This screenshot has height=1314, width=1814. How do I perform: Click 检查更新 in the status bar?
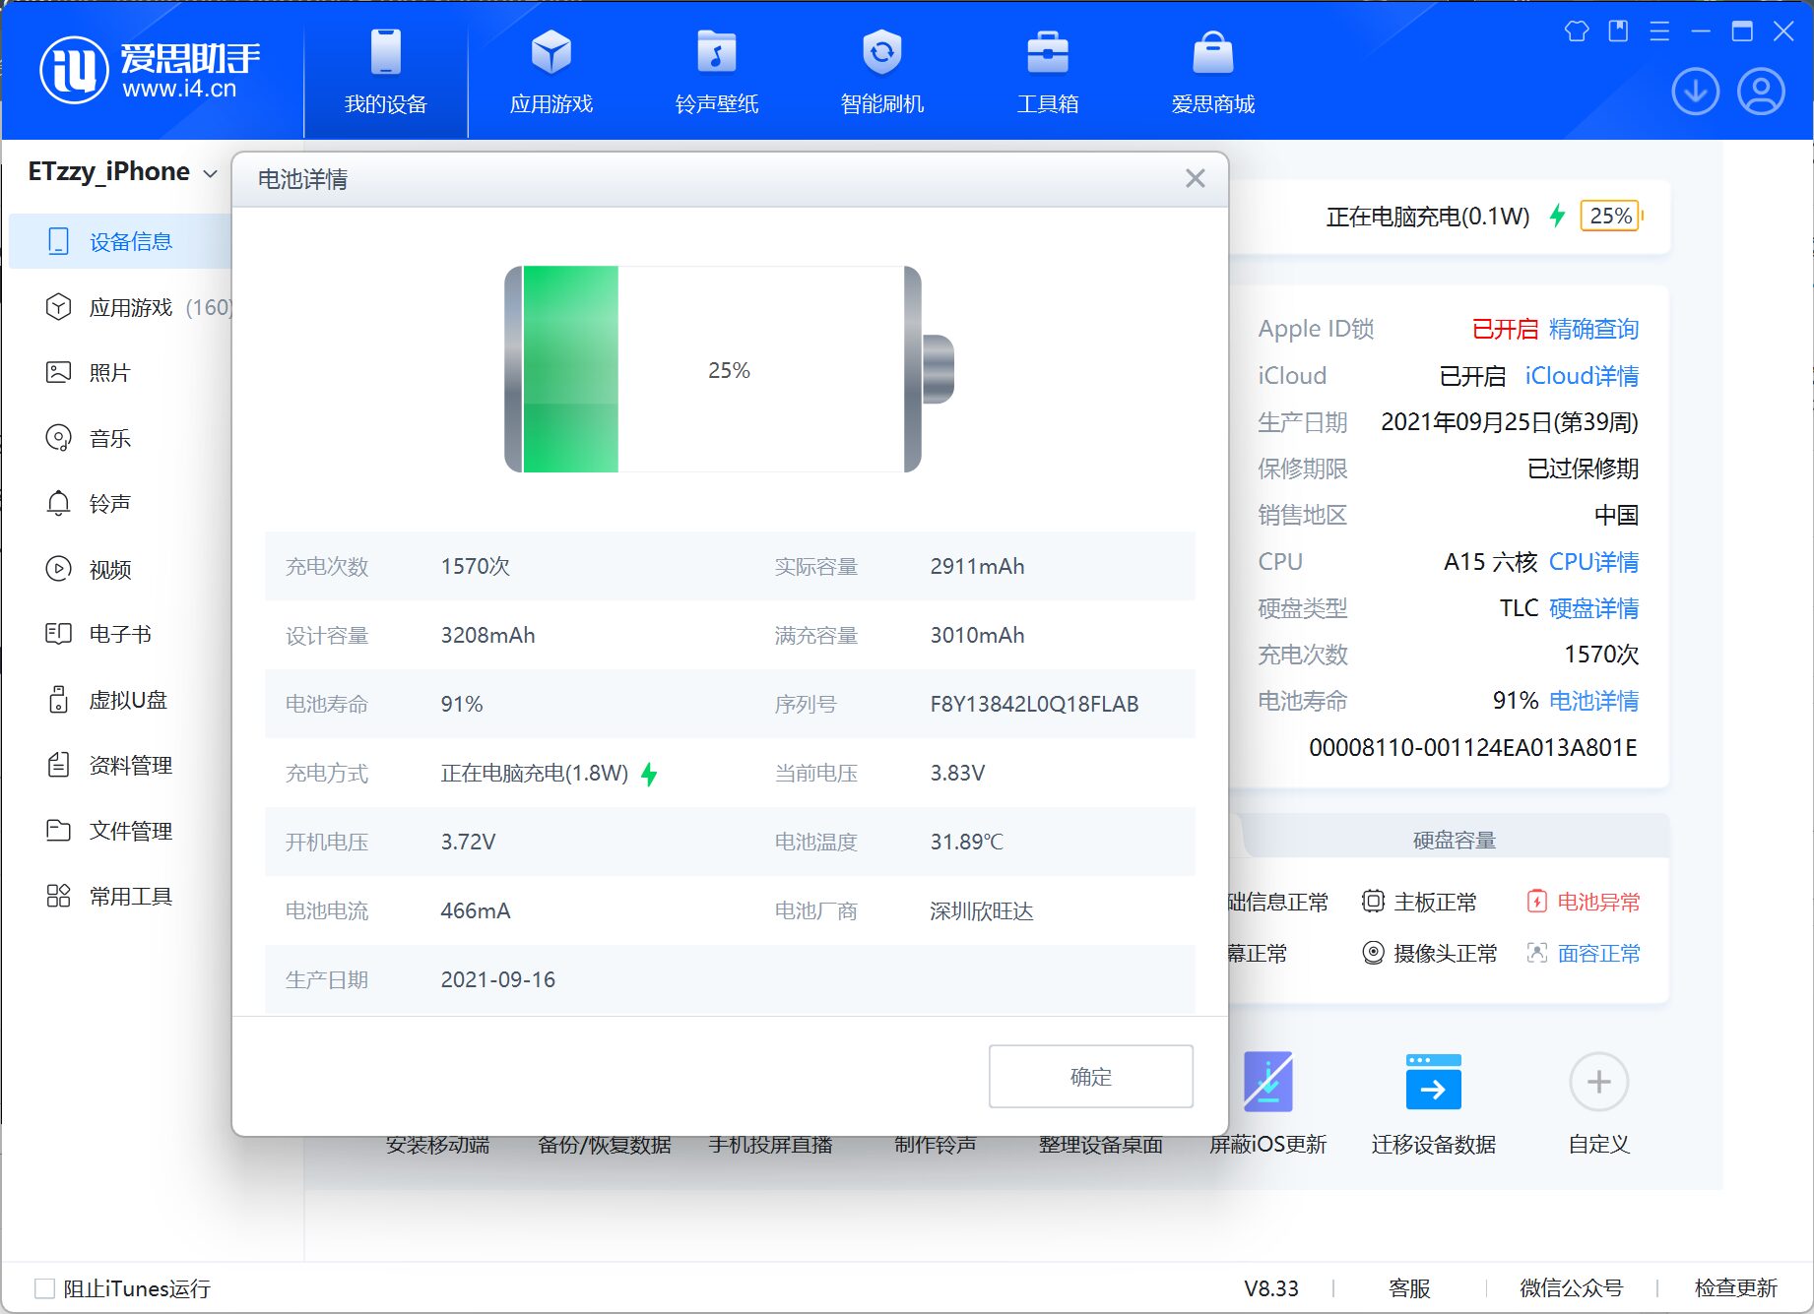tap(1735, 1288)
